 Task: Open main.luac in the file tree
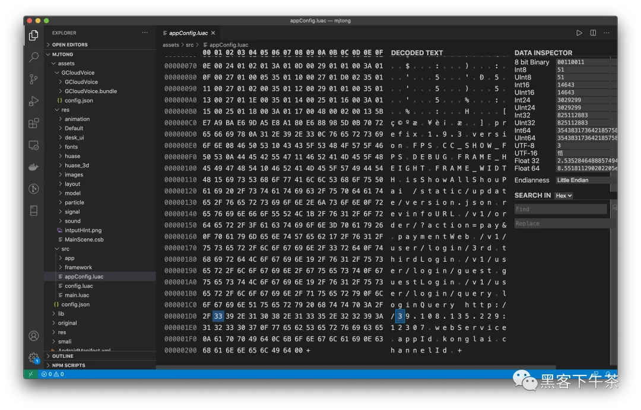point(100,295)
